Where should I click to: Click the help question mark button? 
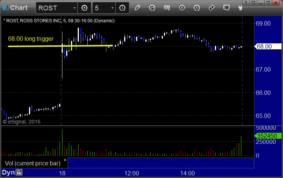click(246, 3)
